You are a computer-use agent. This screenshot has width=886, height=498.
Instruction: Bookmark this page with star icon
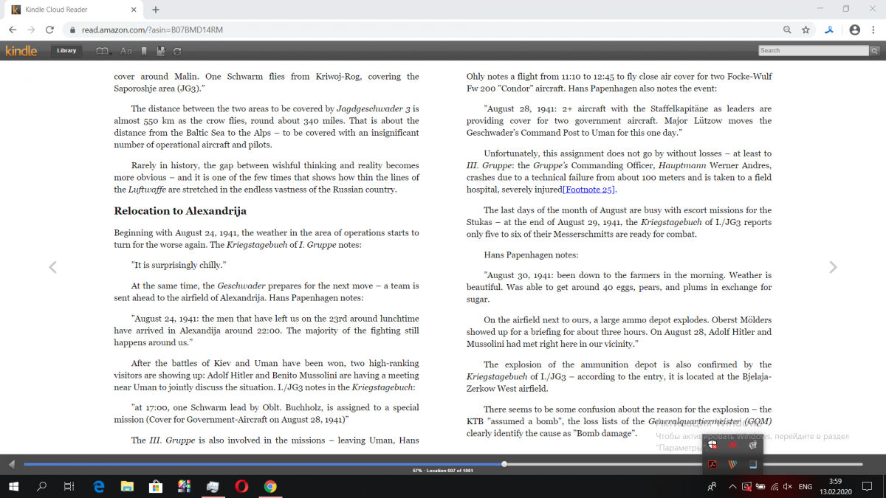tap(806, 30)
